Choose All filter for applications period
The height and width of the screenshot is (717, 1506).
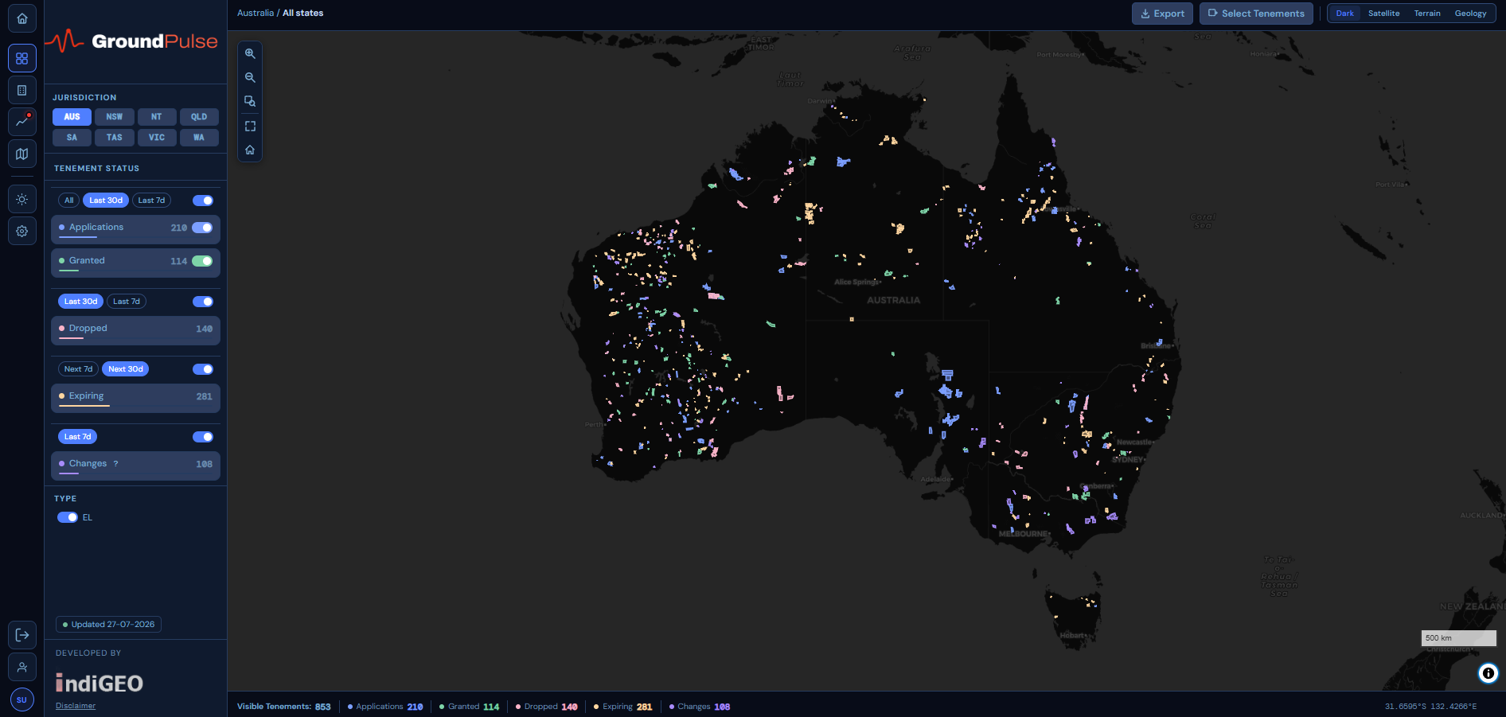coord(68,201)
